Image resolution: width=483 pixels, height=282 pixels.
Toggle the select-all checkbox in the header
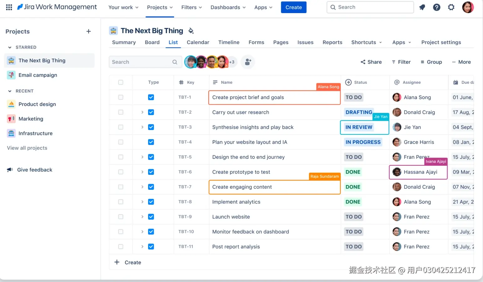click(x=121, y=82)
